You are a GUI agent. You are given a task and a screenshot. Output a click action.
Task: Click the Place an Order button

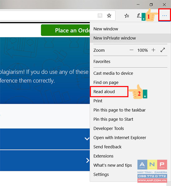pos(65,30)
